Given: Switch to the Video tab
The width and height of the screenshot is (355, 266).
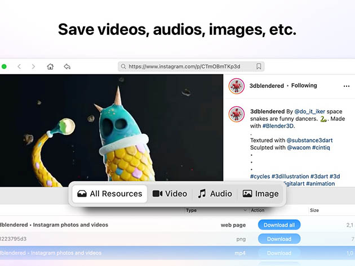Looking at the screenshot, I should pos(170,193).
